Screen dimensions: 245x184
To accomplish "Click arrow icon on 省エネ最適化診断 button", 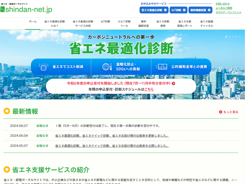I will (x=165, y=10).
